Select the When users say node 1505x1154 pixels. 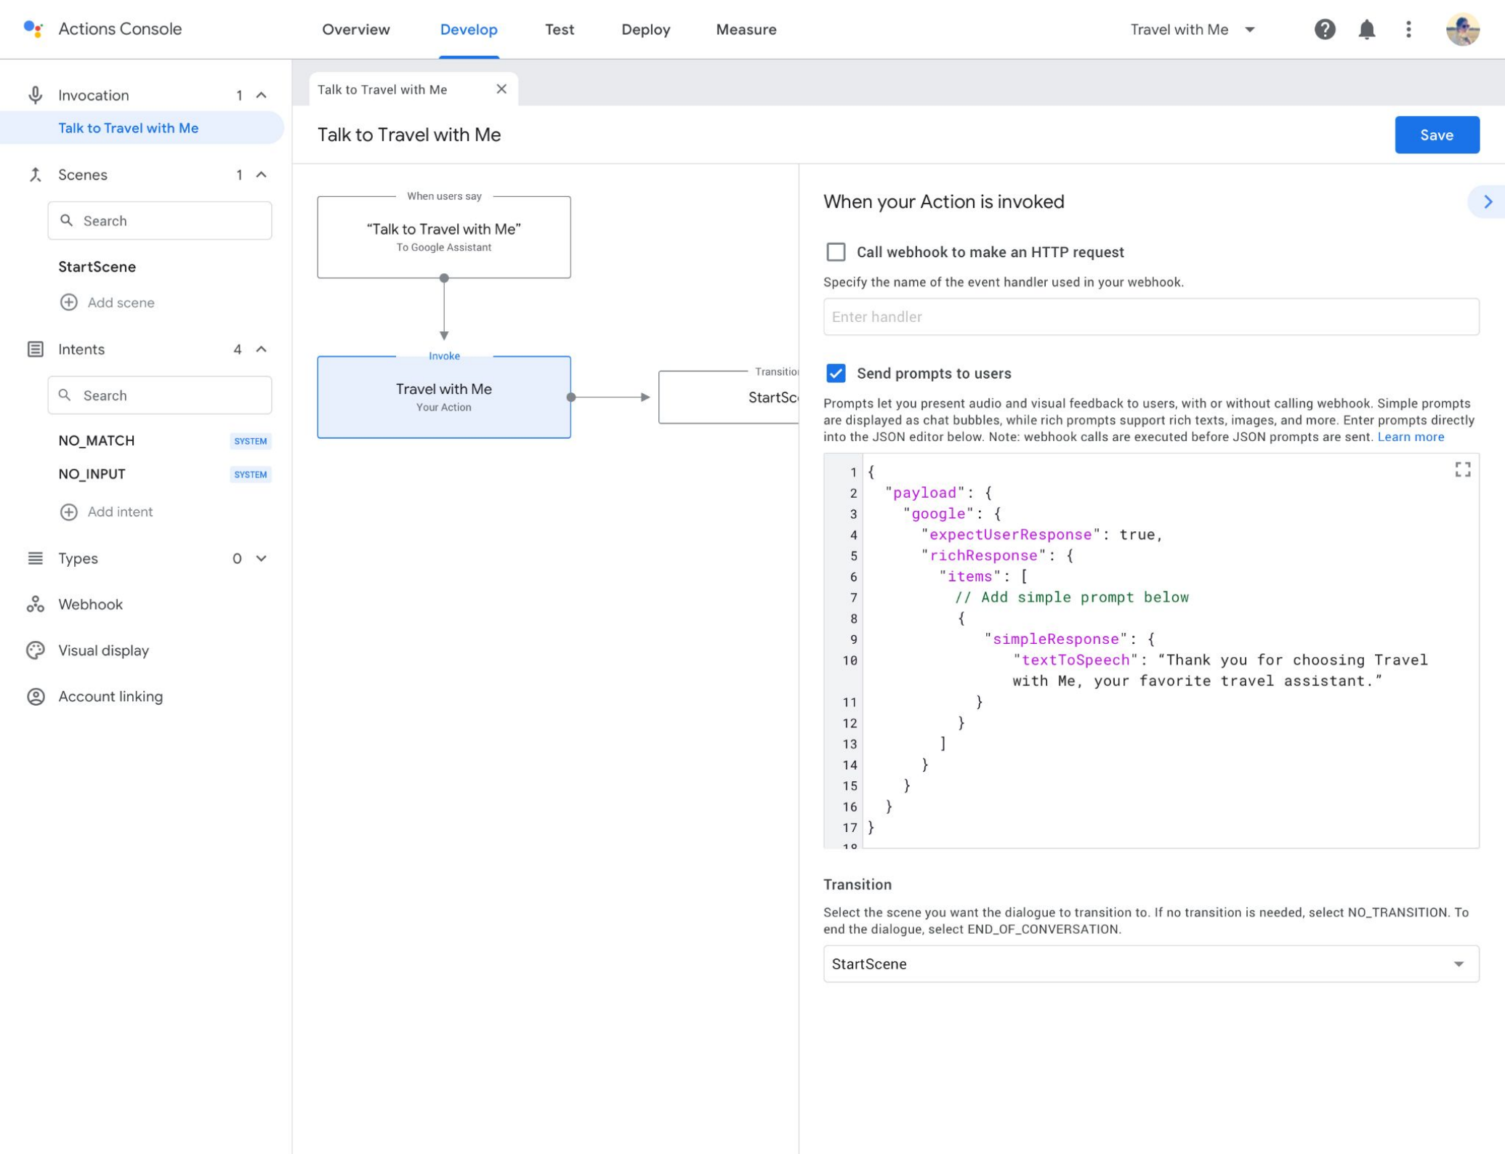coord(443,237)
